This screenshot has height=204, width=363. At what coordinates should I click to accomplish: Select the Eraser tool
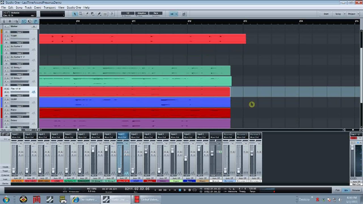(93, 14)
